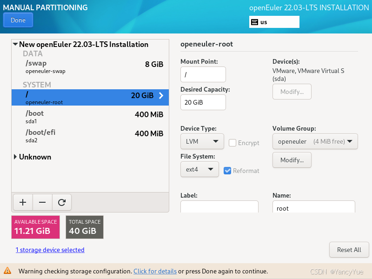Click Reset All

pyautogui.click(x=349, y=250)
